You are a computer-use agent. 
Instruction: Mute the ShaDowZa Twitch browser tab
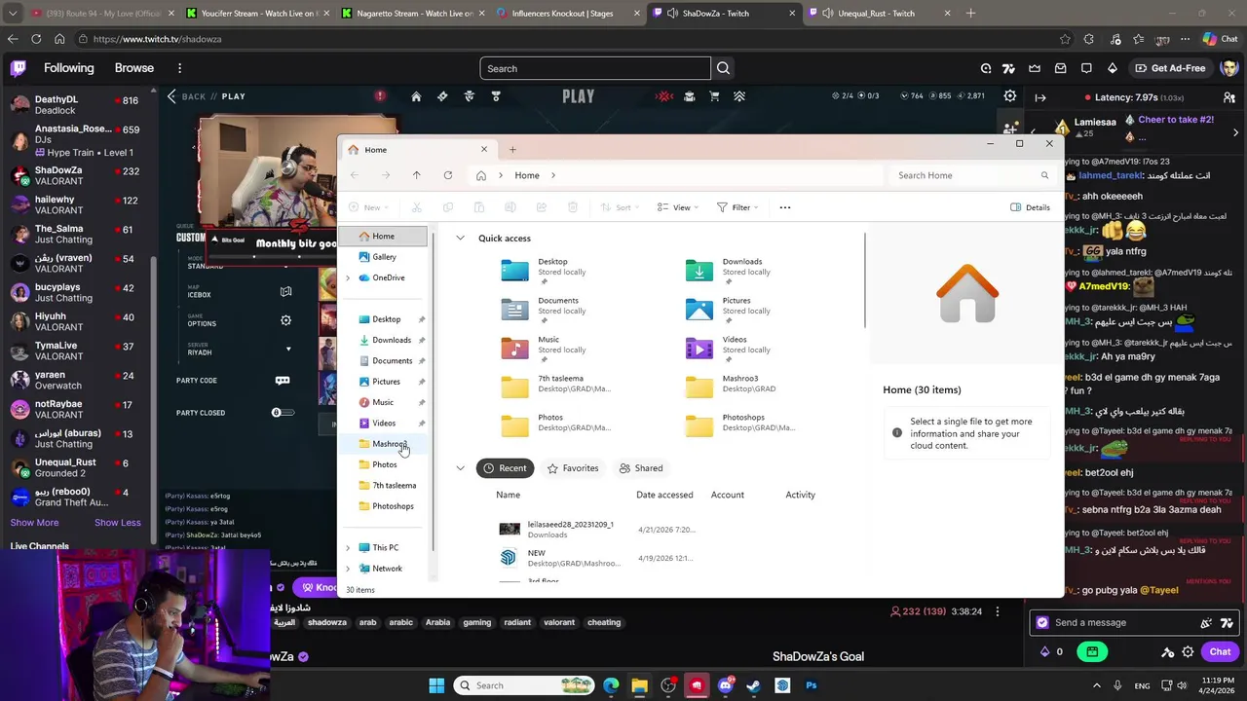(x=672, y=14)
